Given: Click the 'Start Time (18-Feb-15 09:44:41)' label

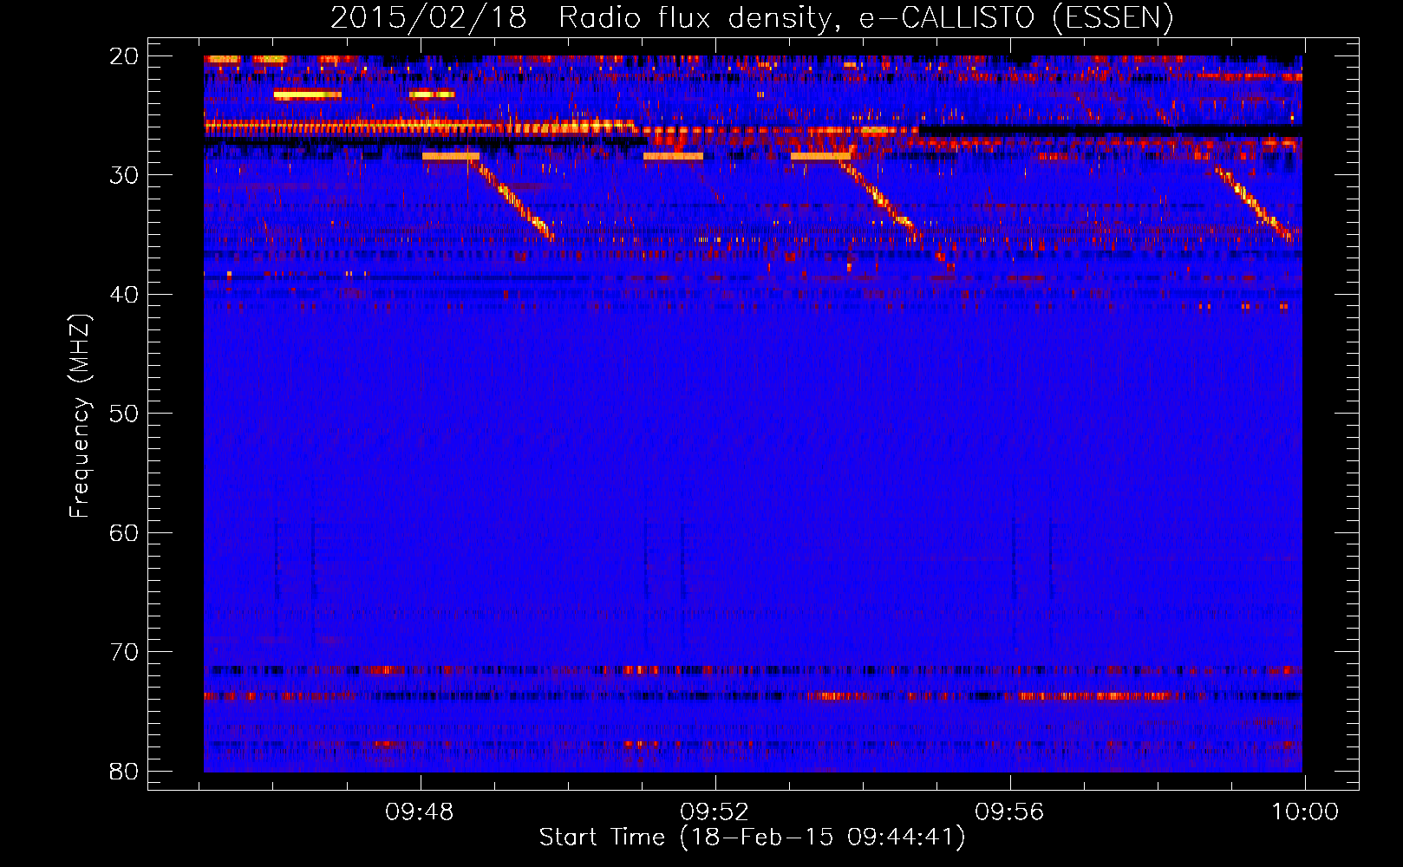Looking at the screenshot, I should (x=752, y=838).
